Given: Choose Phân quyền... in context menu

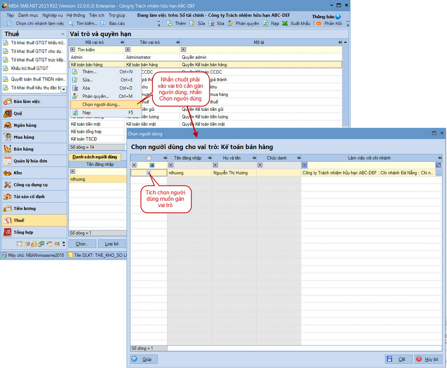Looking at the screenshot, I should coord(105,96).
